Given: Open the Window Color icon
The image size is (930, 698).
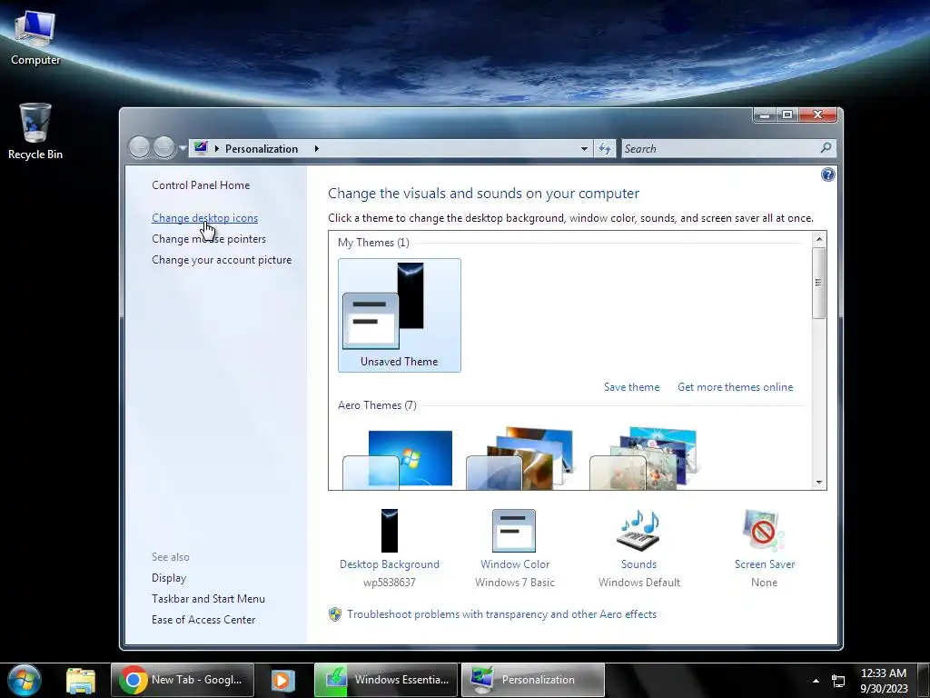Looking at the screenshot, I should click(x=514, y=531).
